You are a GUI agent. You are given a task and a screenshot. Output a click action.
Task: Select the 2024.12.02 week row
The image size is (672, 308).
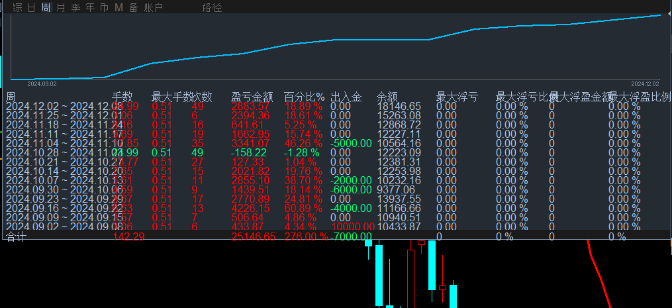coord(336,107)
